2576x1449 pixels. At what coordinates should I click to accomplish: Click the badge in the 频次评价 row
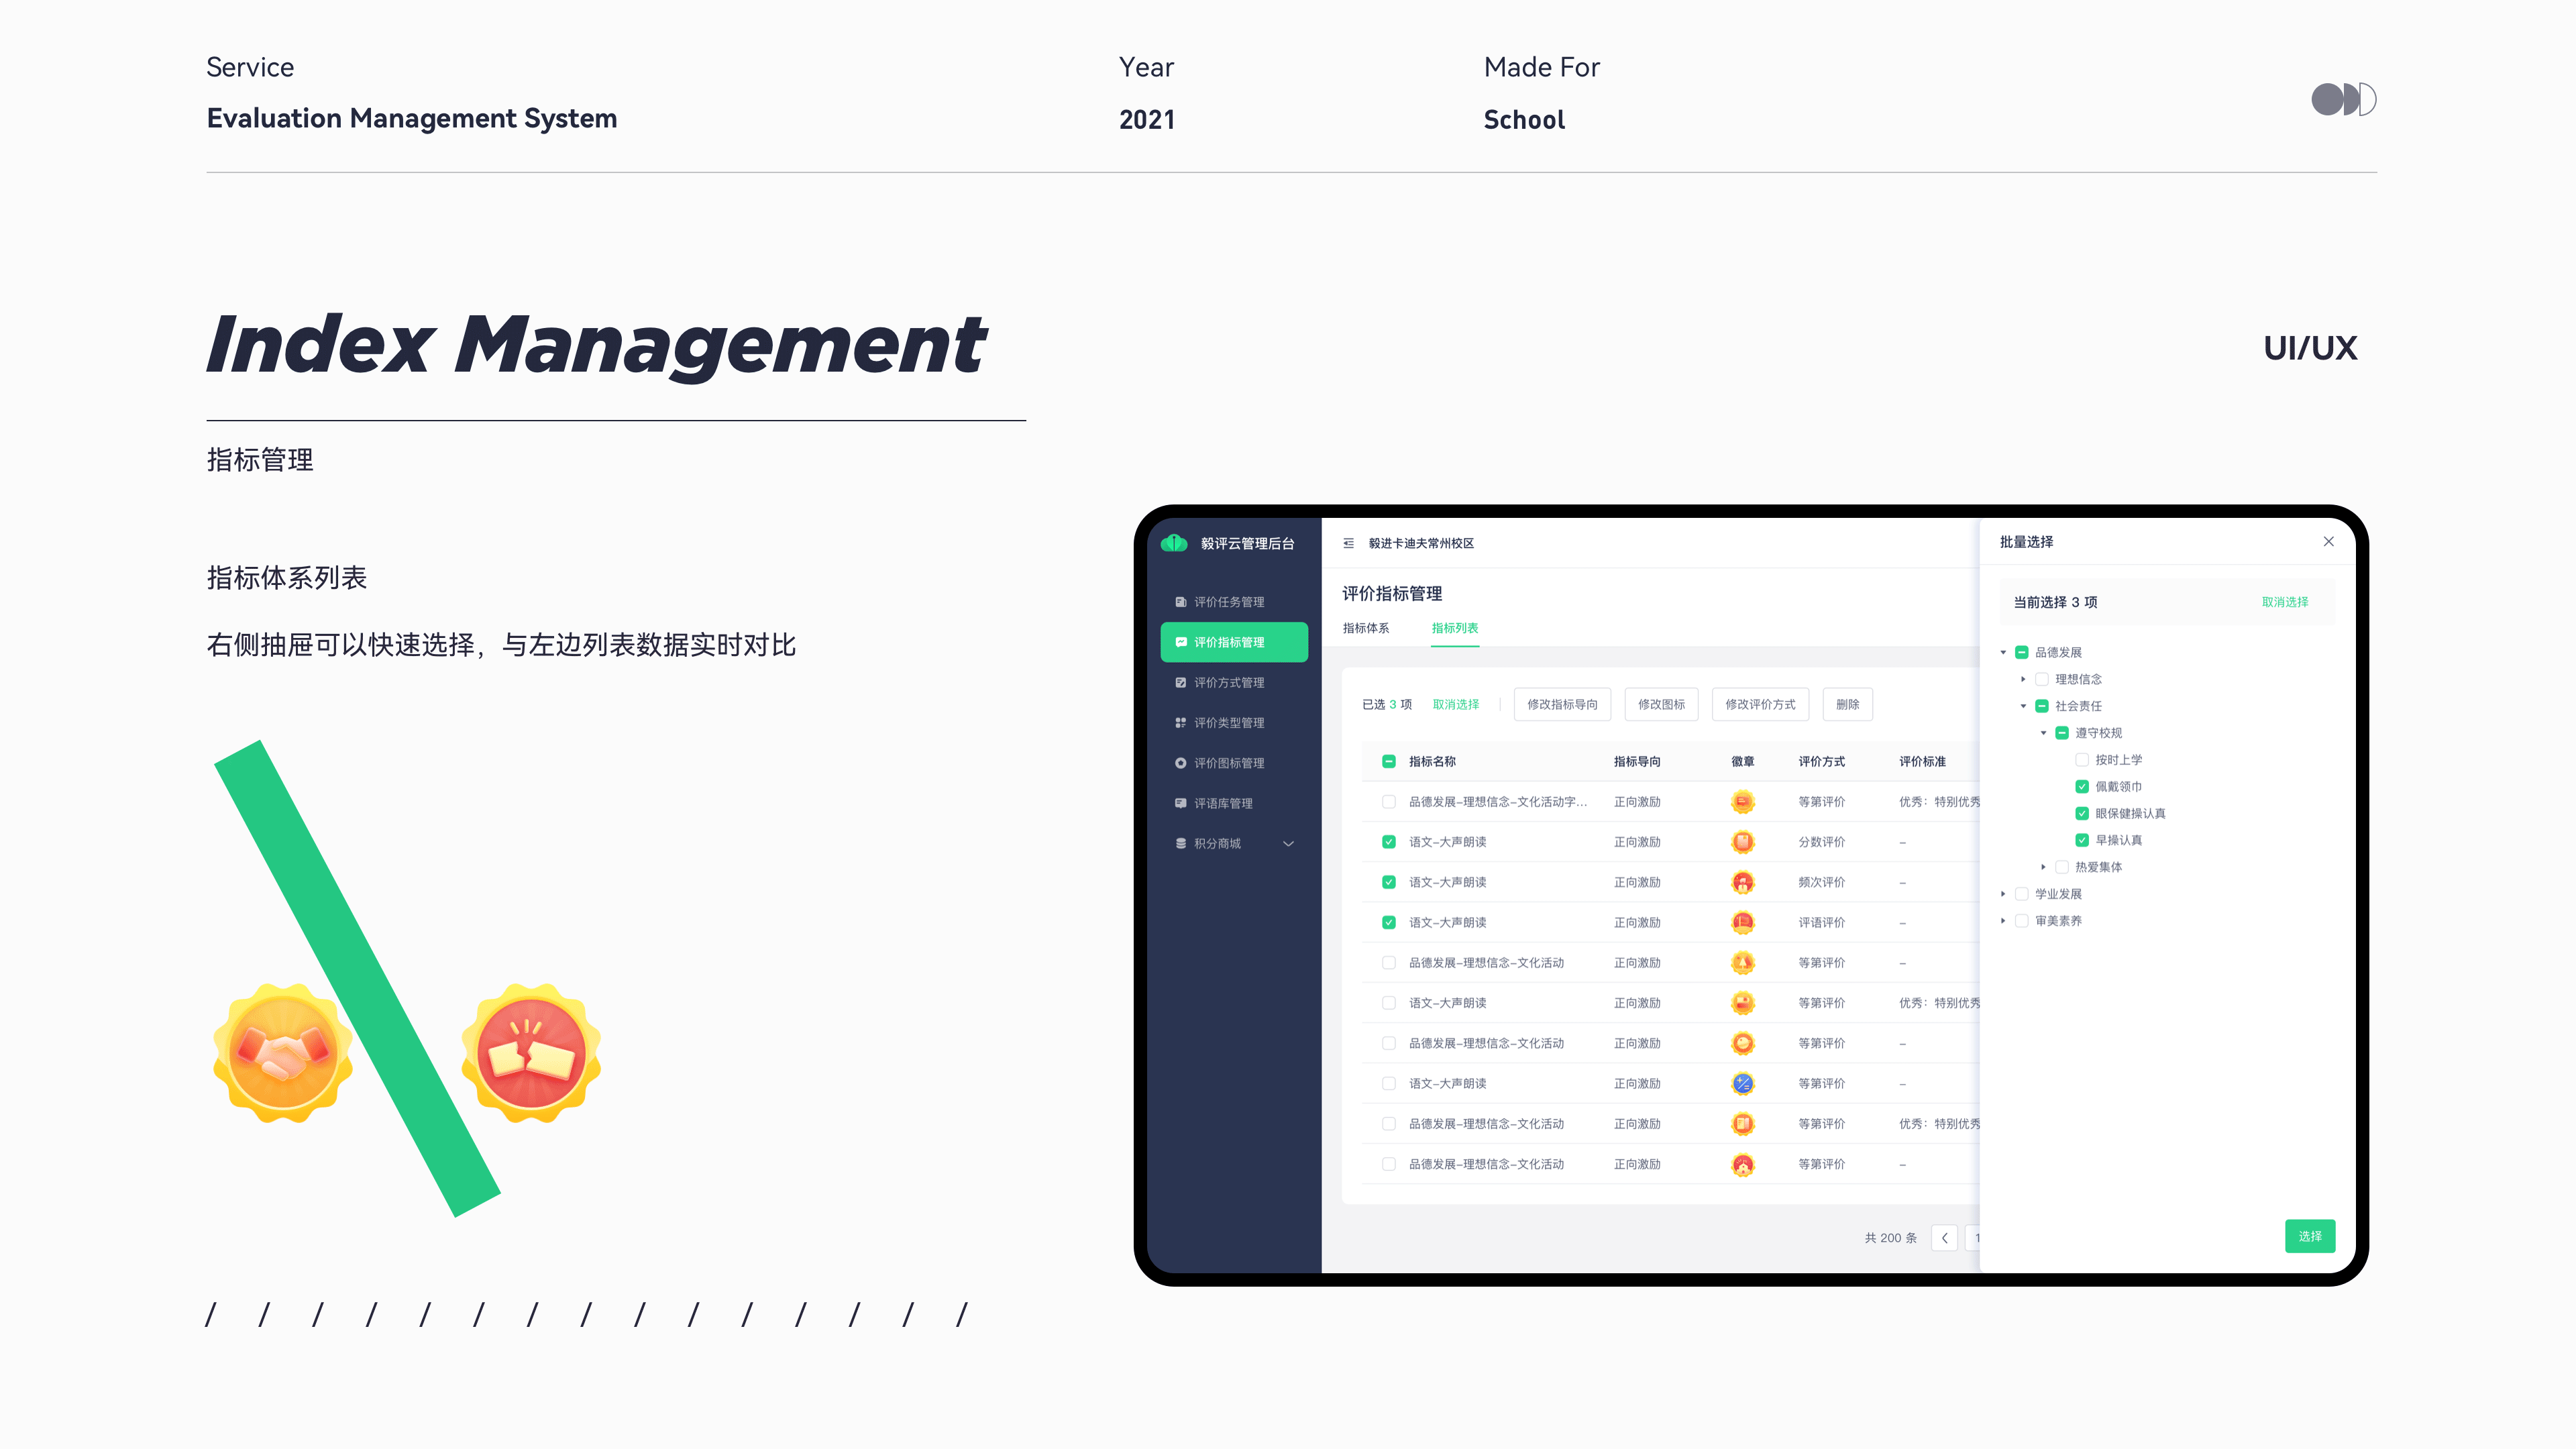[x=1742, y=882]
